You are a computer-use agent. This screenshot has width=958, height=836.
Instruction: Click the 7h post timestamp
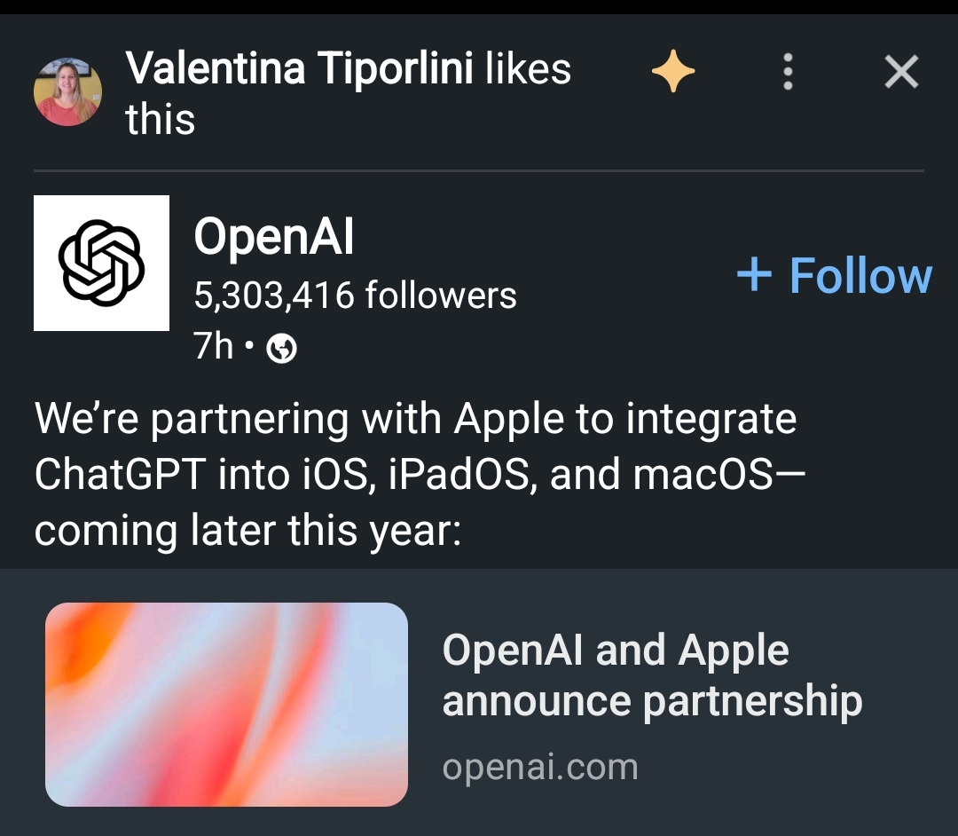point(214,347)
